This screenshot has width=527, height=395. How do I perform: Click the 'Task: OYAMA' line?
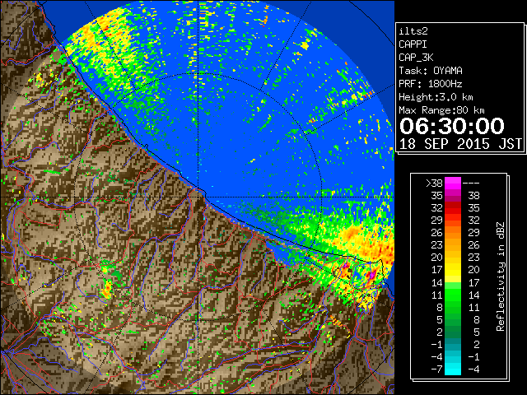tap(431, 71)
